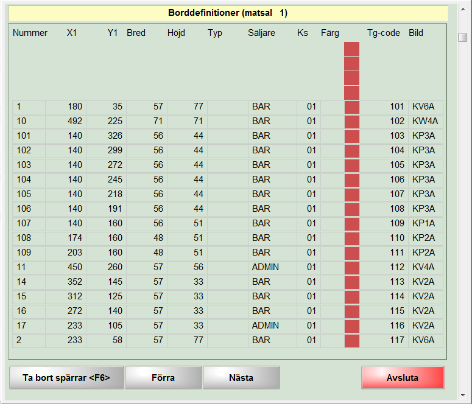Screen dimensions: 472x404
Task: Click the Y1 value 145 for table 14
Action: 107,282
